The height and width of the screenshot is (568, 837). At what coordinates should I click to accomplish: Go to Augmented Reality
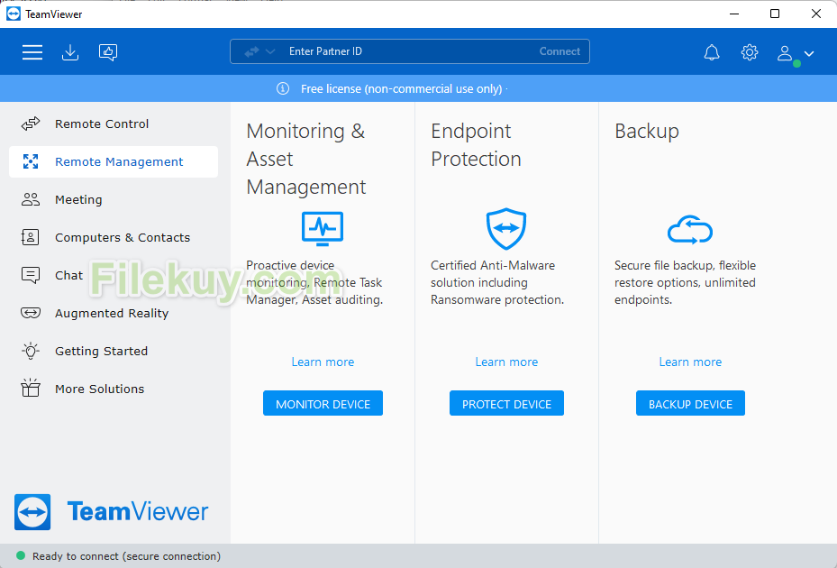pos(114,313)
